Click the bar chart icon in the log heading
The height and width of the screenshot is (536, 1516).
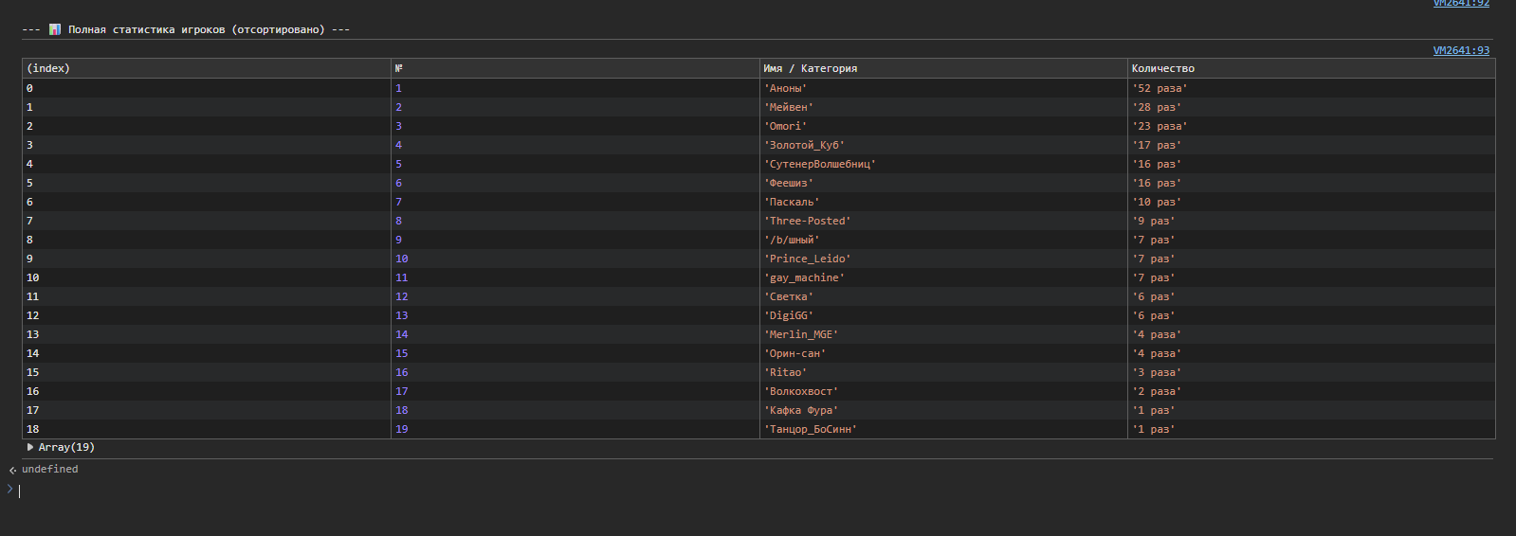tap(55, 29)
